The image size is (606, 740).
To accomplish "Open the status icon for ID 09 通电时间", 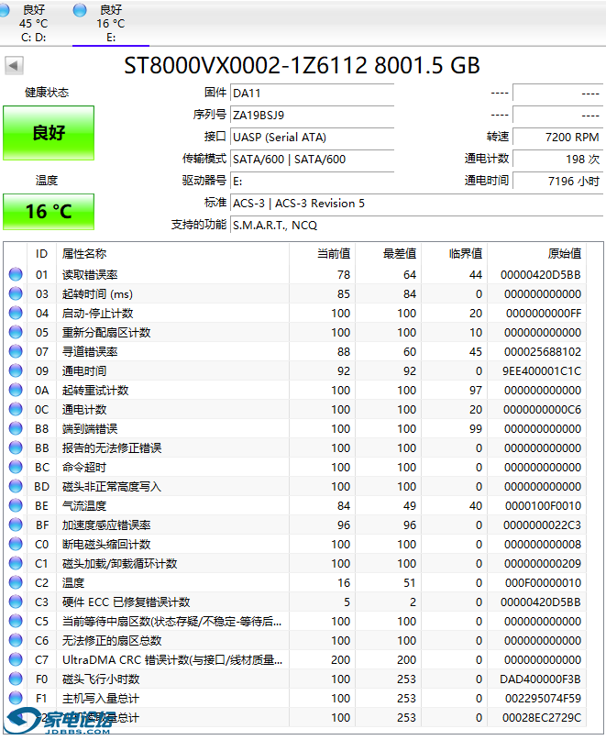I will click(16, 371).
